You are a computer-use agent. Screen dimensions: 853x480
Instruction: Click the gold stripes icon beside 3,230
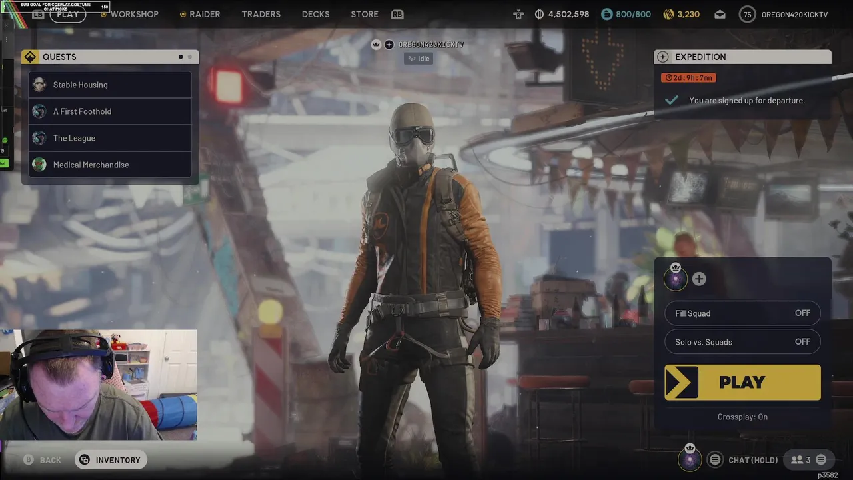(x=668, y=14)
